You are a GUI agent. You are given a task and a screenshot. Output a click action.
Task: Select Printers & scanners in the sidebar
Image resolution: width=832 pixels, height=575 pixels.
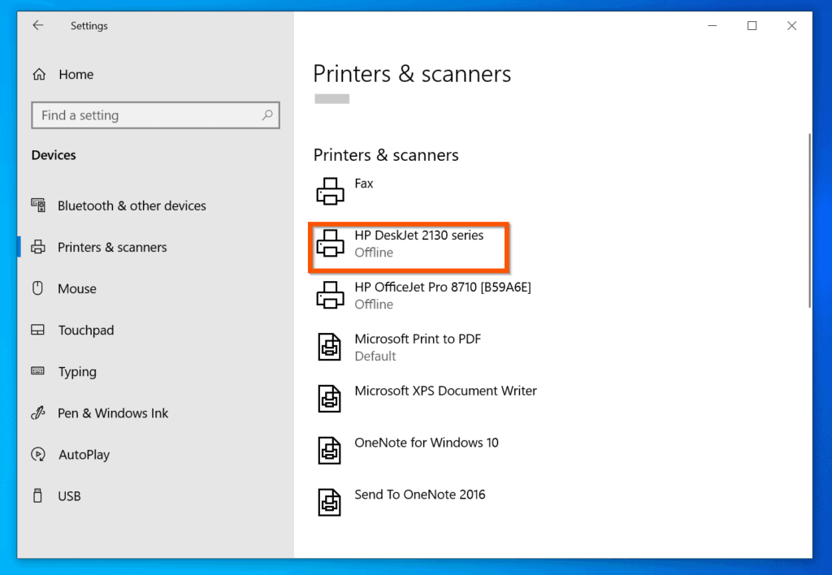pos(155,247)
